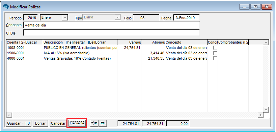Click the Abonos amount 21,340.35
276x132 pixels.
(x=156, y=58)
